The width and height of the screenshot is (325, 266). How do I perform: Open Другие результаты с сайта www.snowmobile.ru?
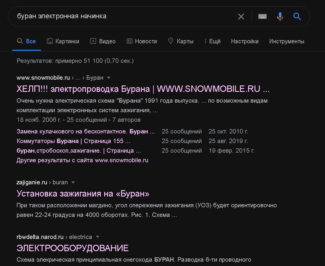tap(82, 160)
